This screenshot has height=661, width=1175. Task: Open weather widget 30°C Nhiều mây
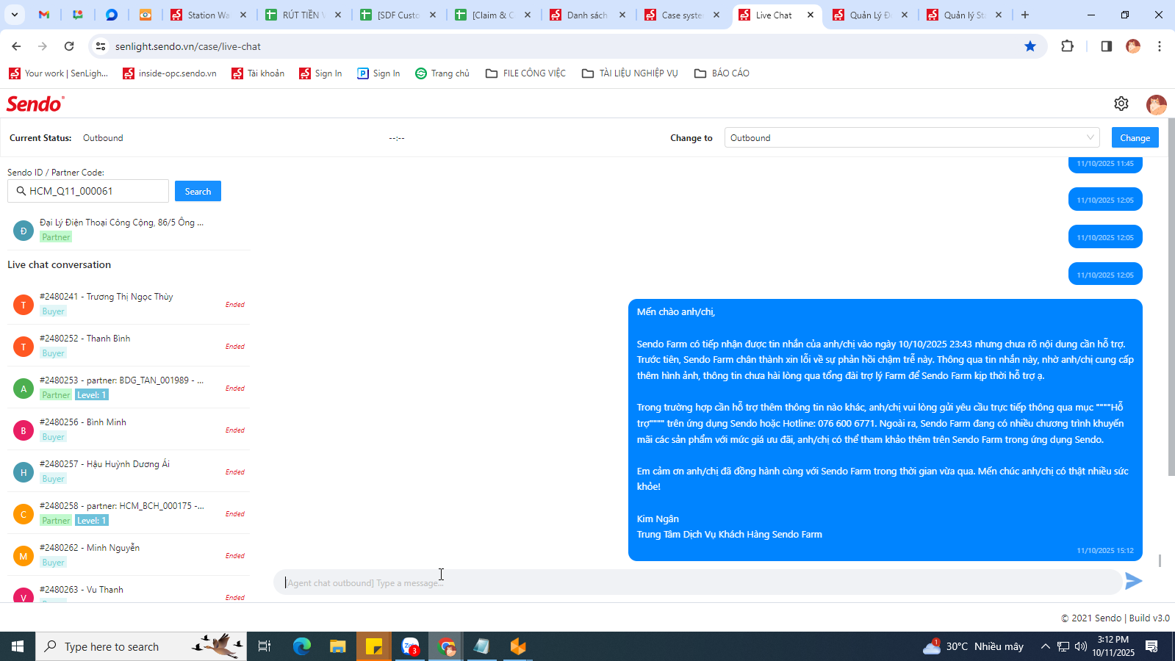tap(974, 646)
